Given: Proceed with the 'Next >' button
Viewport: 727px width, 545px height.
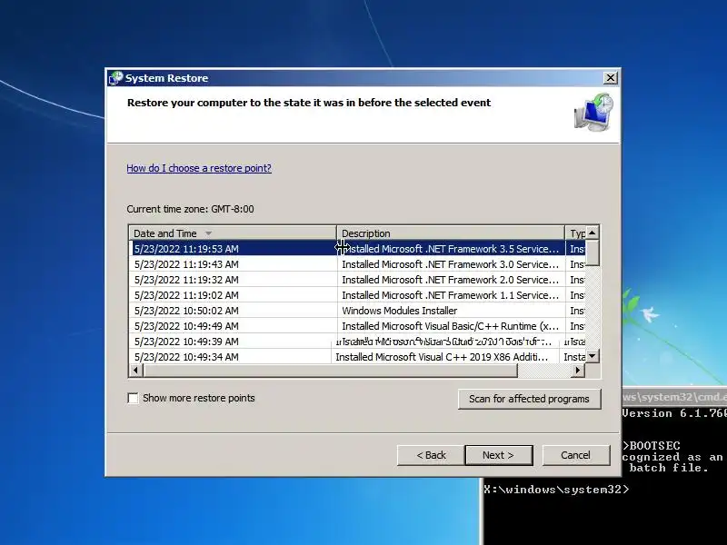Looking at the screenshot, I should [x=498, y=455].
